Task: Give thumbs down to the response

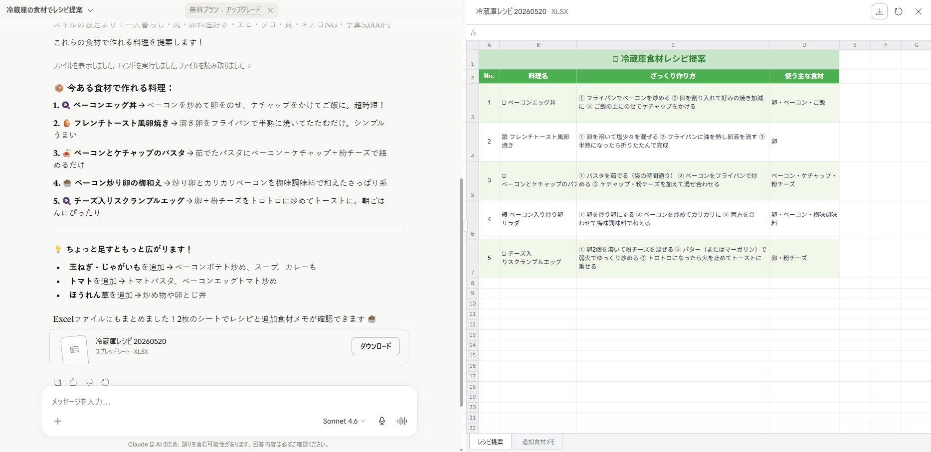Action: tap(89, 382)
